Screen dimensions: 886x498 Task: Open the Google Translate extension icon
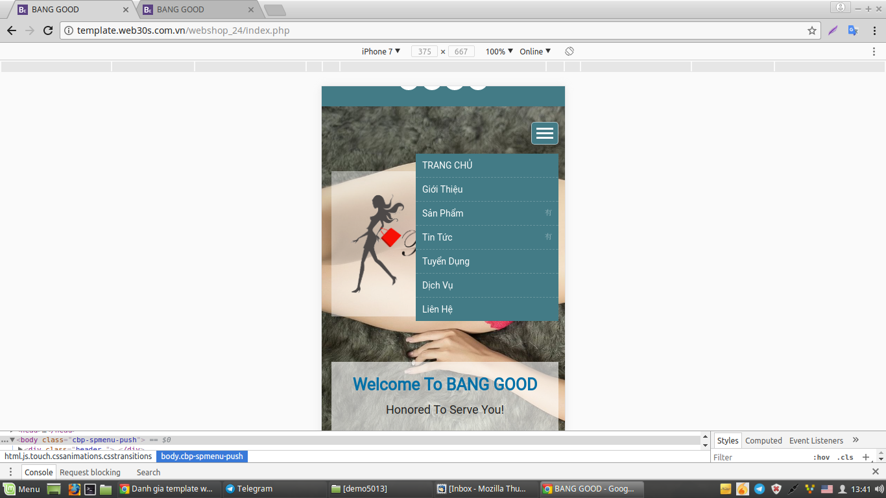853,30
